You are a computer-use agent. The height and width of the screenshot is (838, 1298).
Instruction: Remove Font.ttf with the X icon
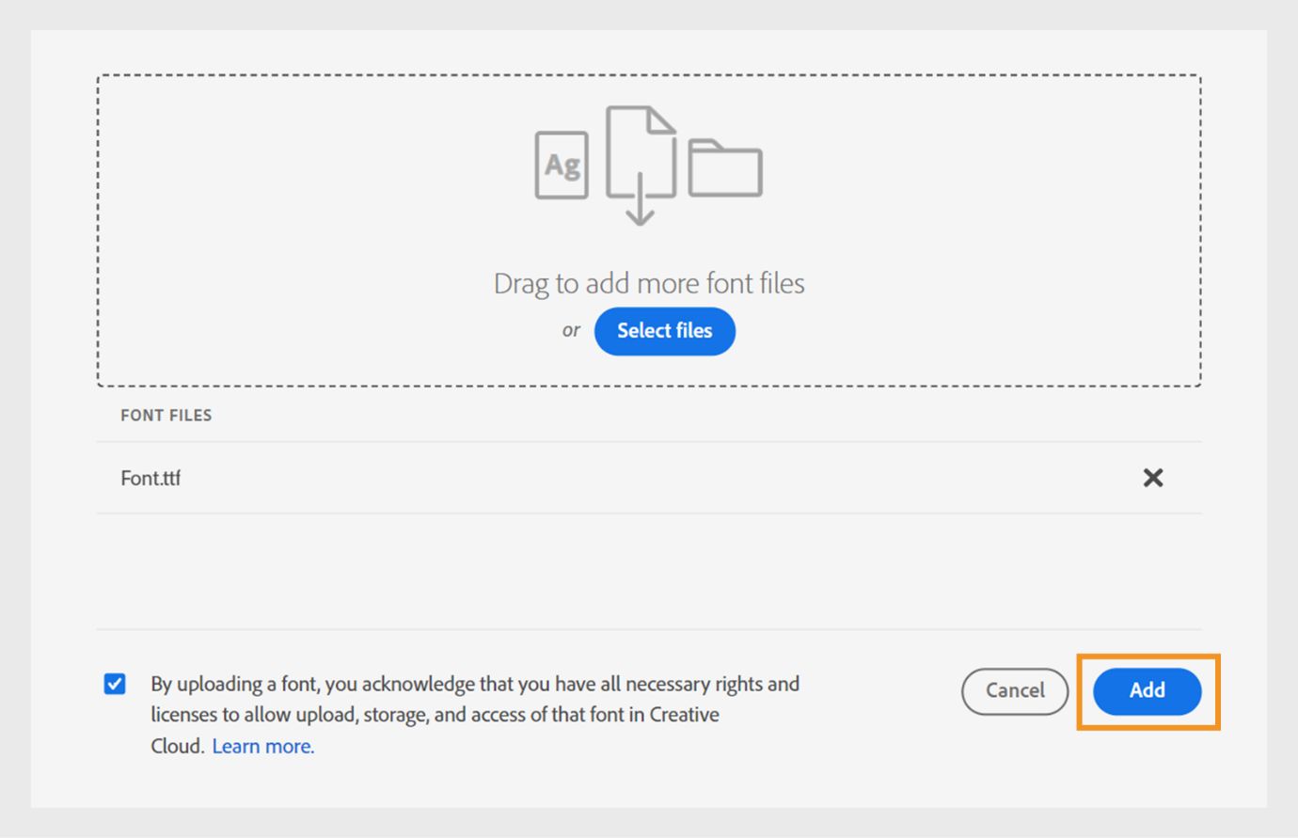click(1153, 478)
